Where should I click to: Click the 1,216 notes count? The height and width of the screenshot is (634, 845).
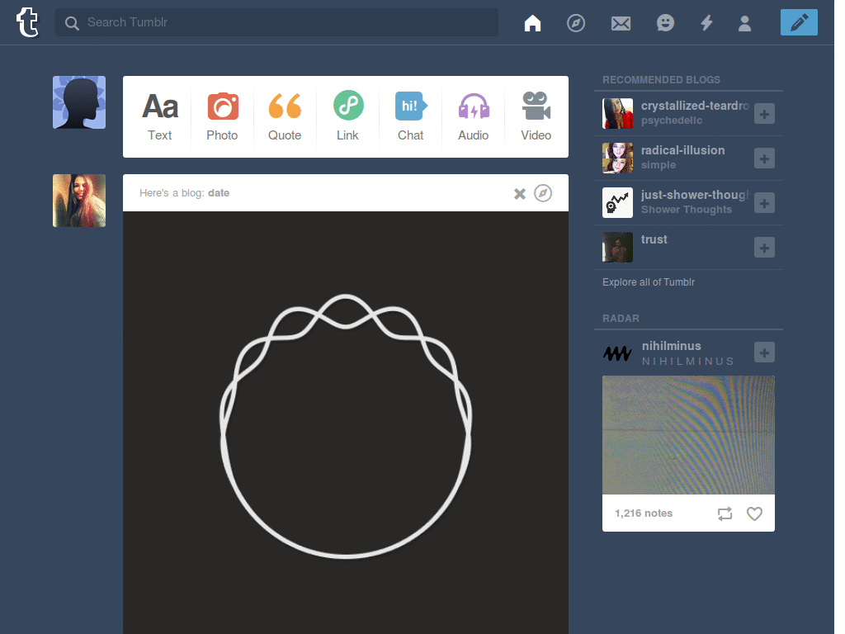coord(644,513)
